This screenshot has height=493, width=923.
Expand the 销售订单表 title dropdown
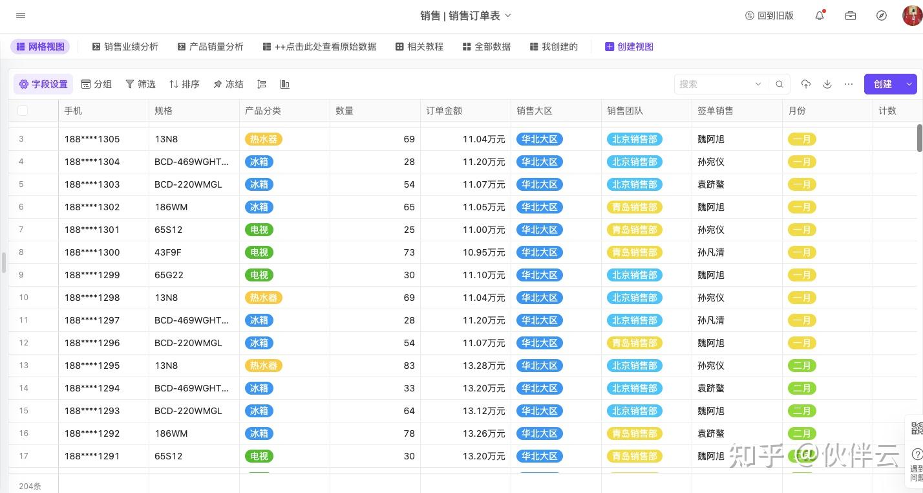tap(508, 16)
